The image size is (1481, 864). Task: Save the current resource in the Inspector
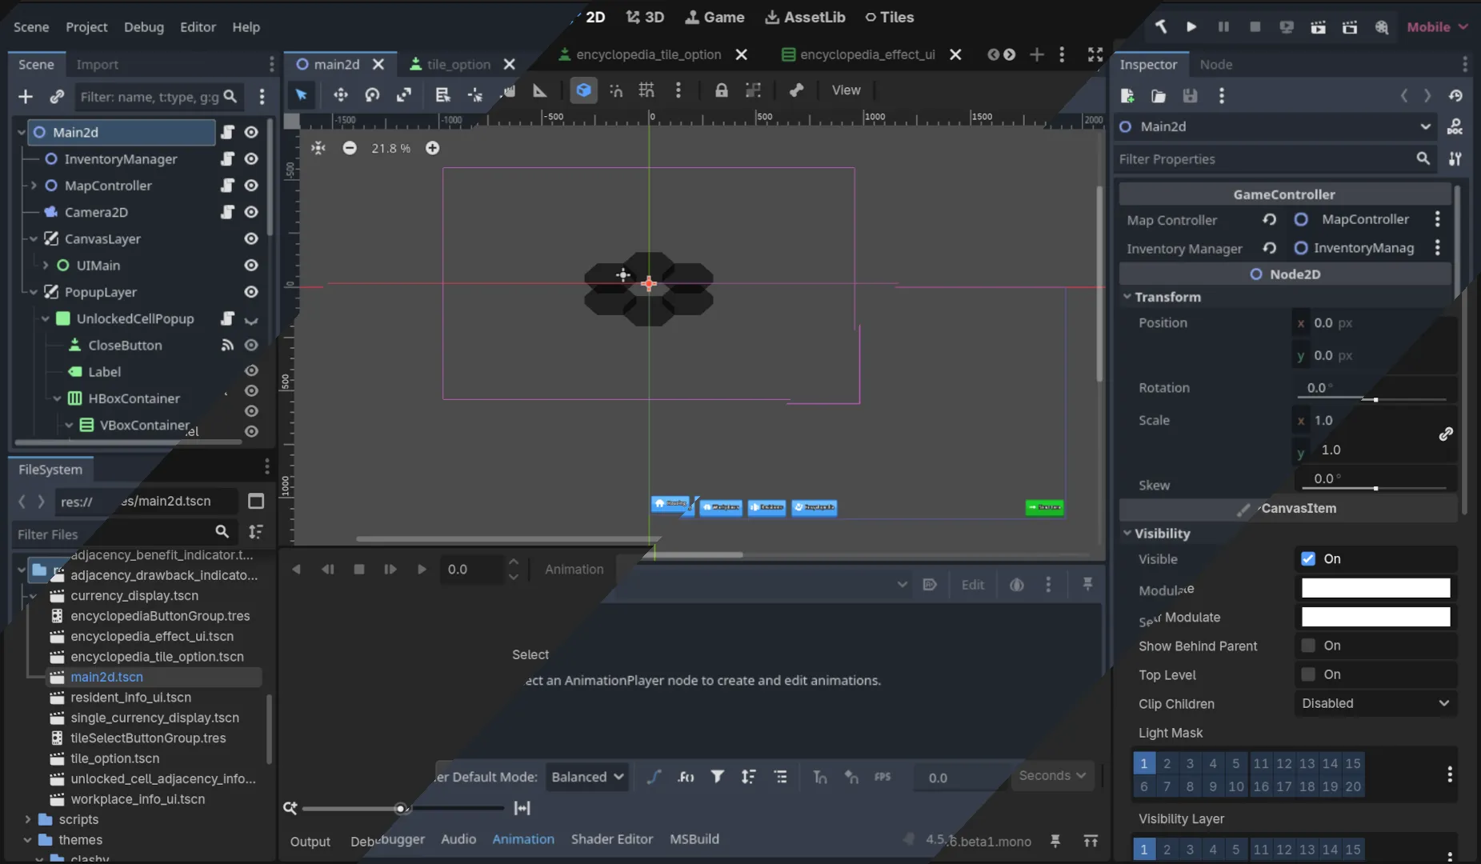[1190, 96]
